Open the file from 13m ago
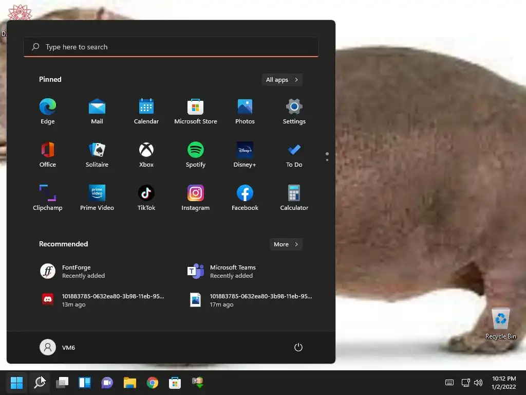The width and height of the screenshot is (526, 395). point(104,300)
